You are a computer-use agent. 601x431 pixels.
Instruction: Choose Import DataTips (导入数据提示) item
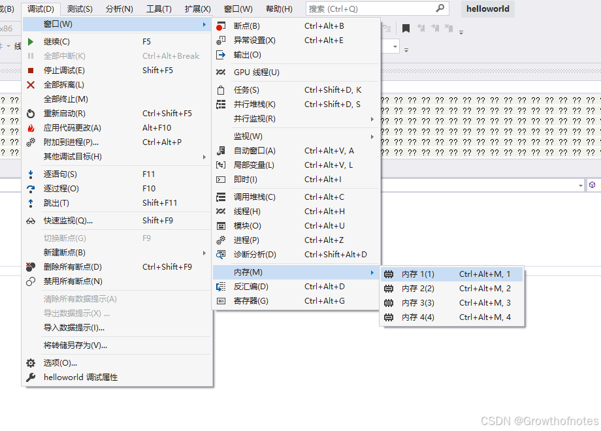tap(117, 328)
